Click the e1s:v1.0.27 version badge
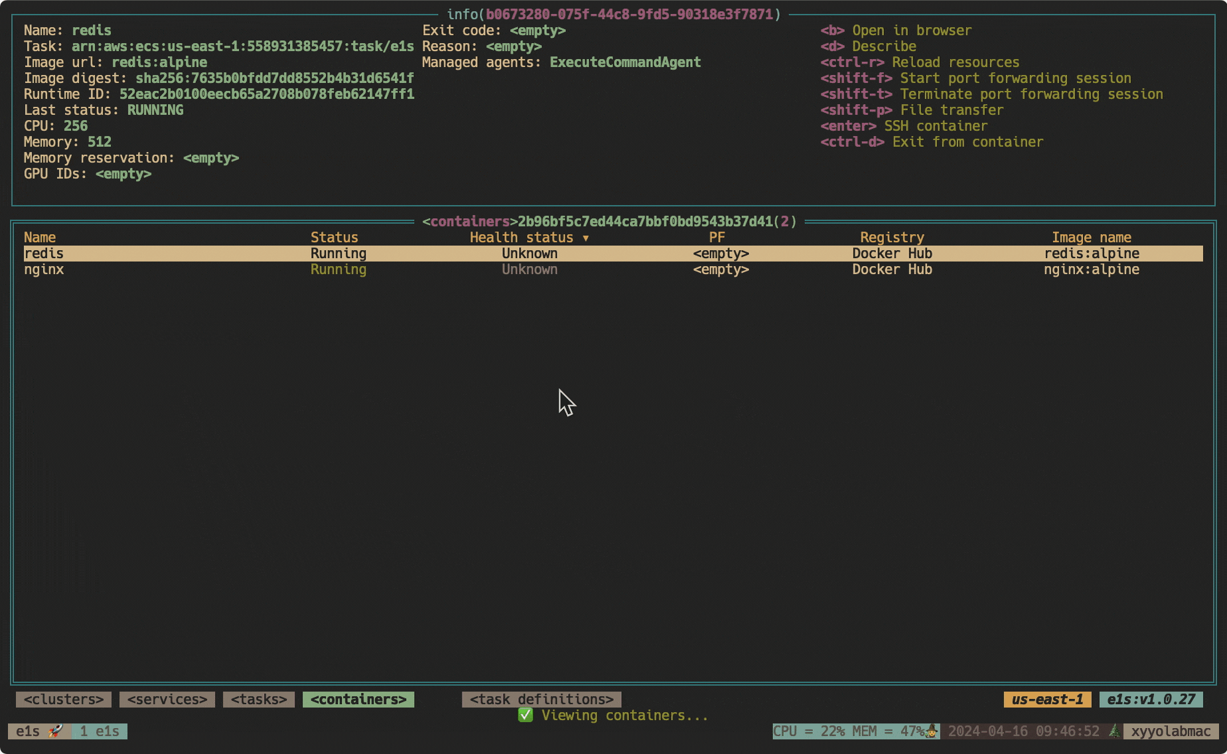This screenshot has height=754, width=1227. coord(1151,699)
